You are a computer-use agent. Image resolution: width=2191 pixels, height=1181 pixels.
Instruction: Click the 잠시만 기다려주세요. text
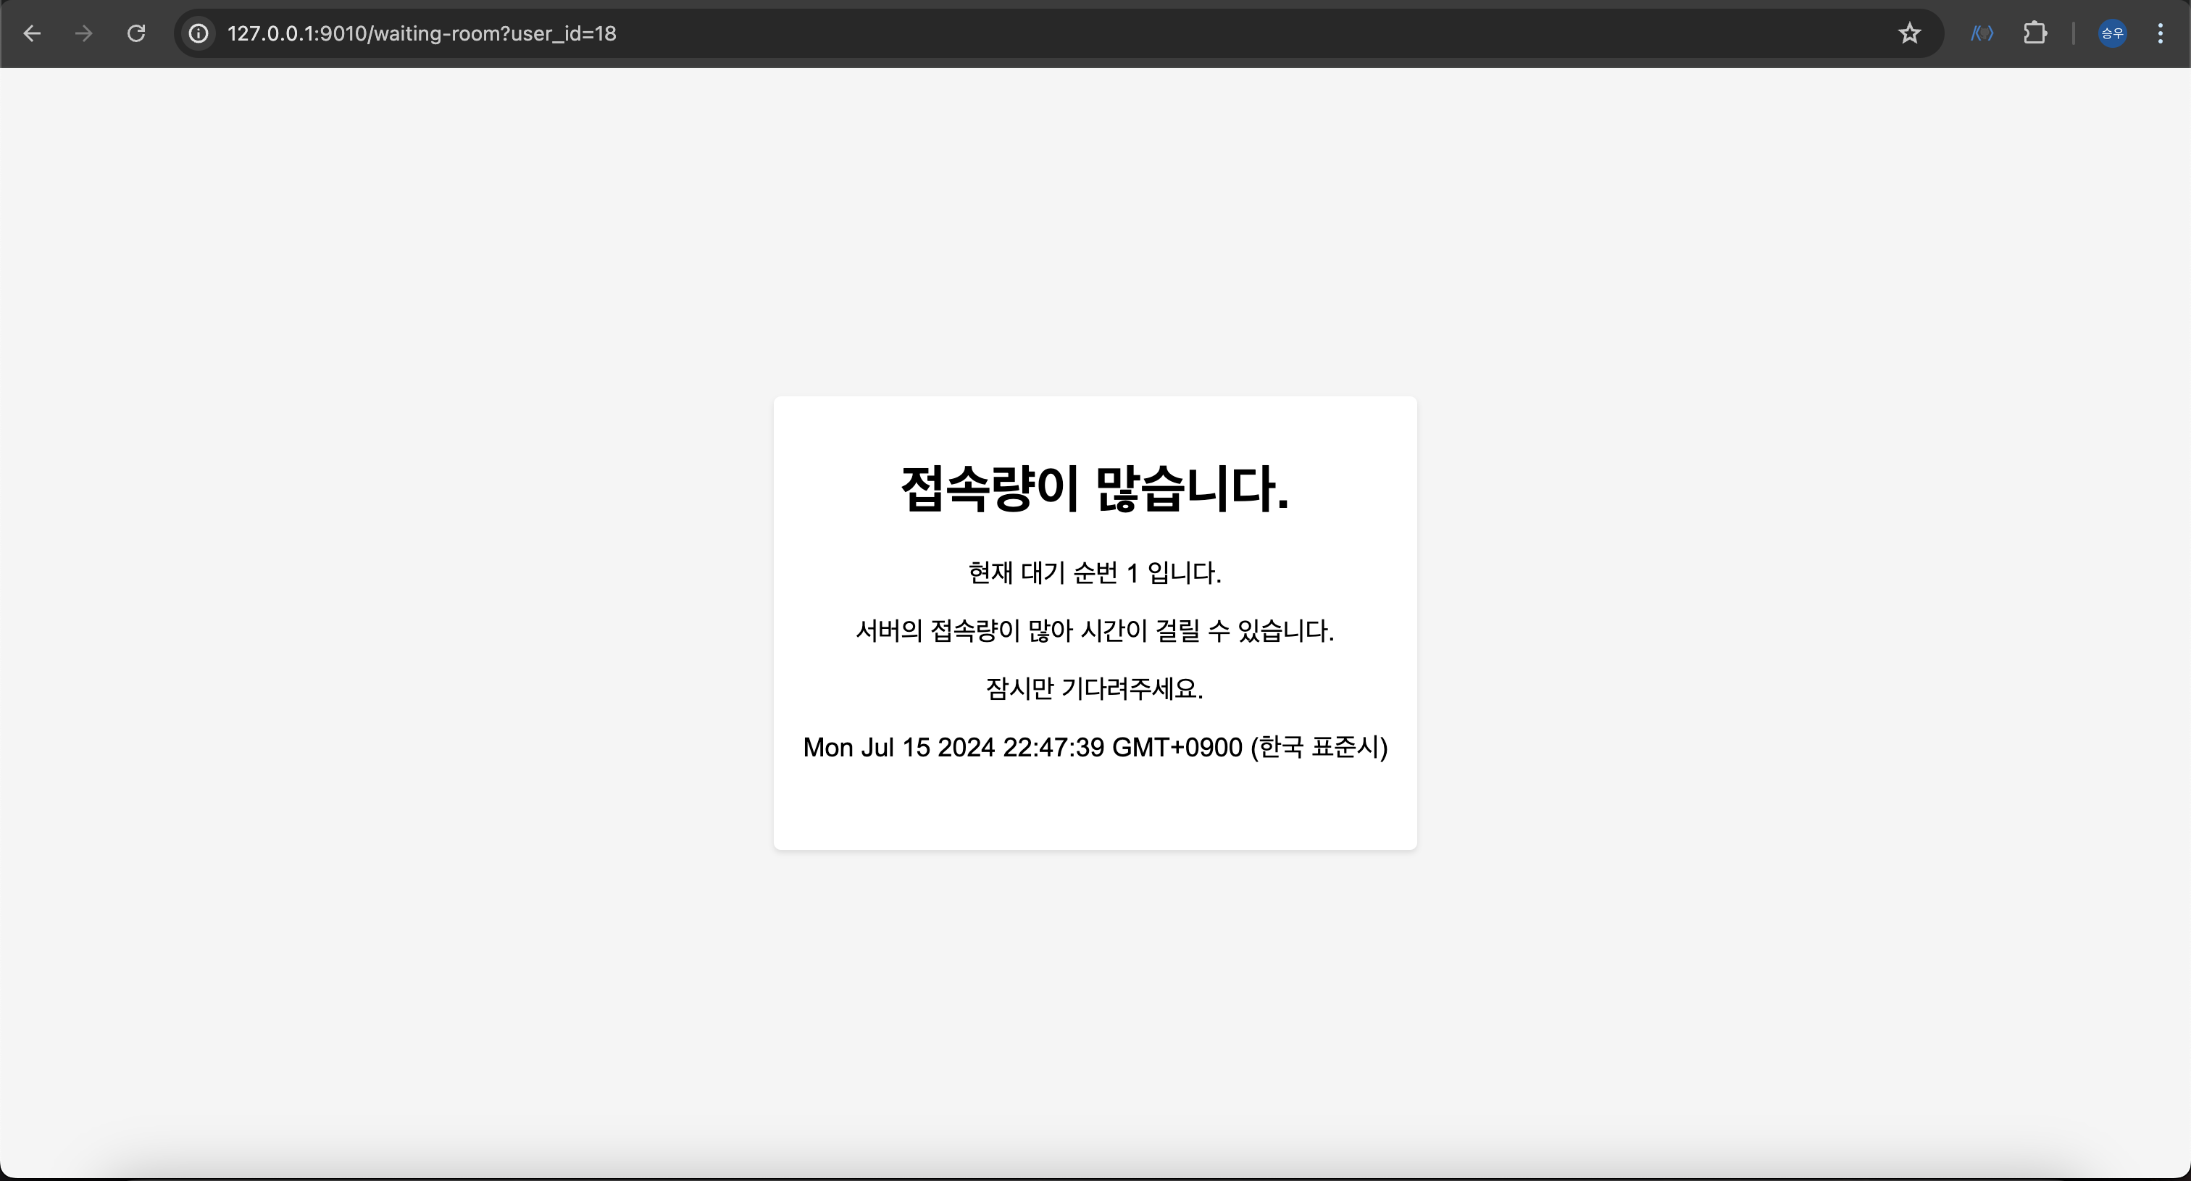pos(1095,688)
